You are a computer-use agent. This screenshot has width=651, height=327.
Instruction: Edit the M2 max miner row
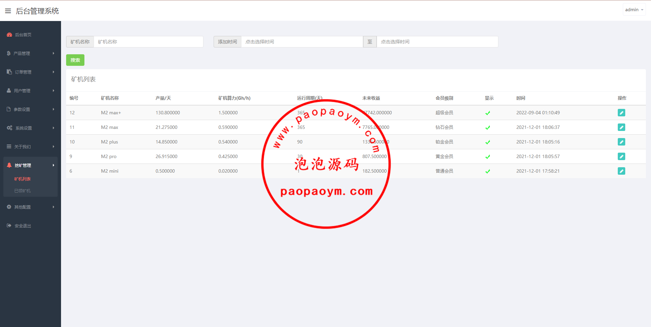click(x=622, y=127)
